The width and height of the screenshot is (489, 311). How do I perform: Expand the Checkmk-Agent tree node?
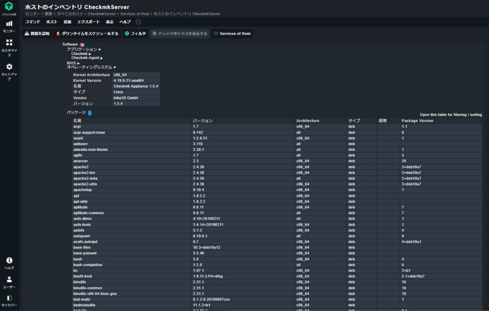87,58
